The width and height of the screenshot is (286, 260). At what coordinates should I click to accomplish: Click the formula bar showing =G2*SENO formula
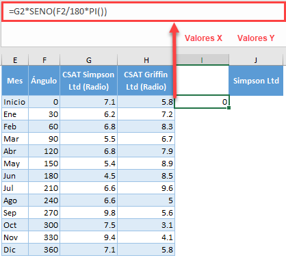click(x=143, y=12)
